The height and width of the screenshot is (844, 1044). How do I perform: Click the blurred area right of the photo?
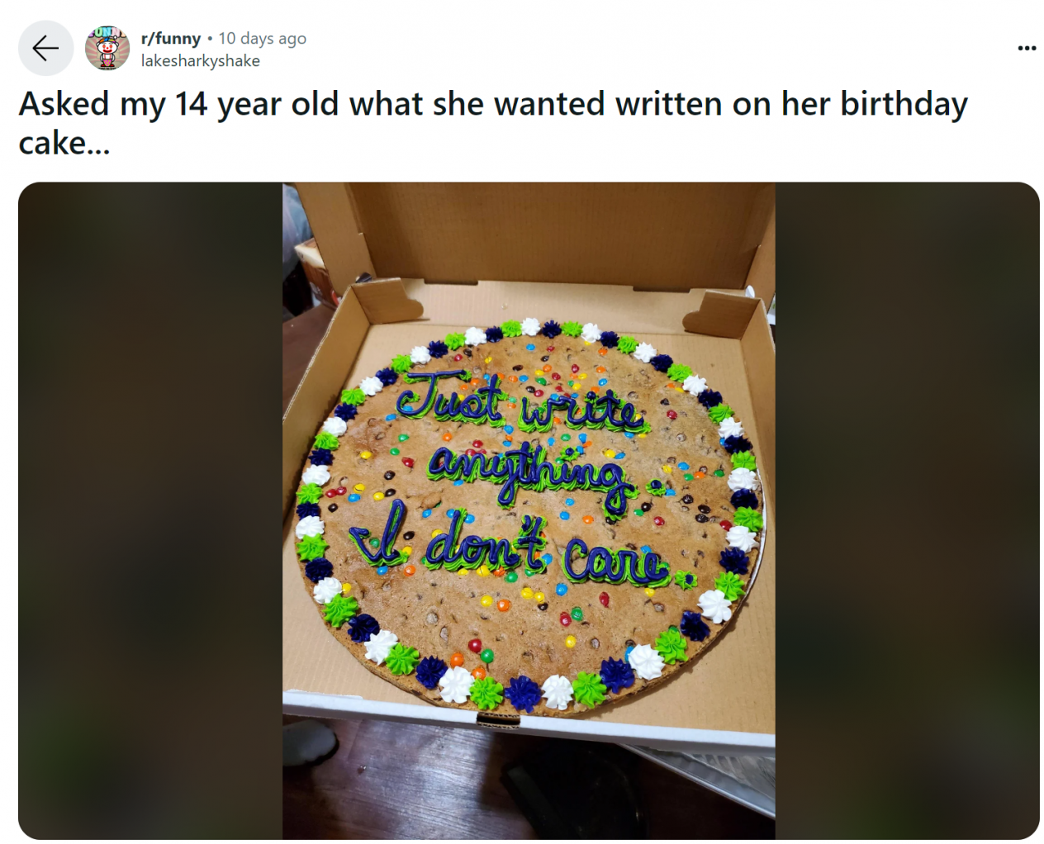point(907,510)
